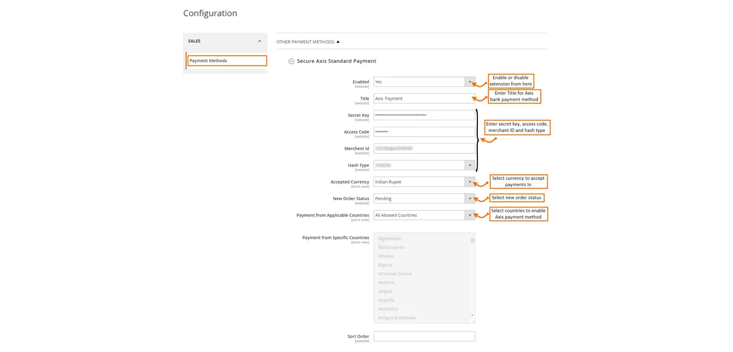Click the Sort Order input field
The height and width of the screenshot is (352, 733).
[424, 336]
